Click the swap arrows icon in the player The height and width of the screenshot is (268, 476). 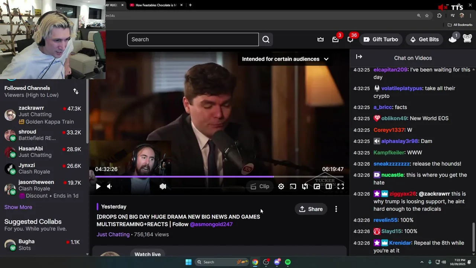click(305, 186)
